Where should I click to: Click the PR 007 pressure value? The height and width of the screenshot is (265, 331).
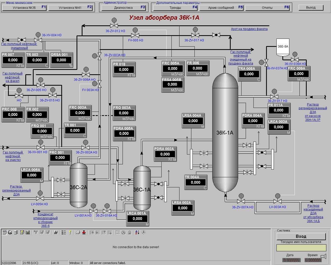13,60
